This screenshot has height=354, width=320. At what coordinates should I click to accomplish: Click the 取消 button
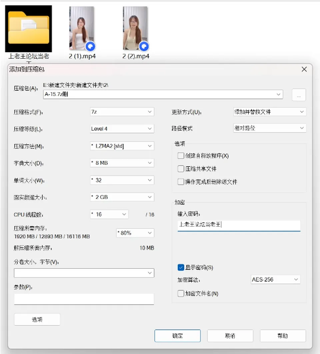(x=230, y=336)
